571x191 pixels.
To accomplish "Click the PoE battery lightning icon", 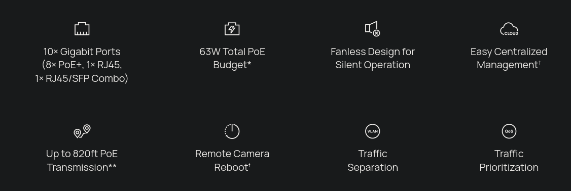I will click(232, 29).
